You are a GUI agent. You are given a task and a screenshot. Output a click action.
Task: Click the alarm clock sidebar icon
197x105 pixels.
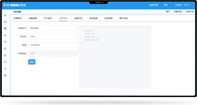[x=5, y=55]
